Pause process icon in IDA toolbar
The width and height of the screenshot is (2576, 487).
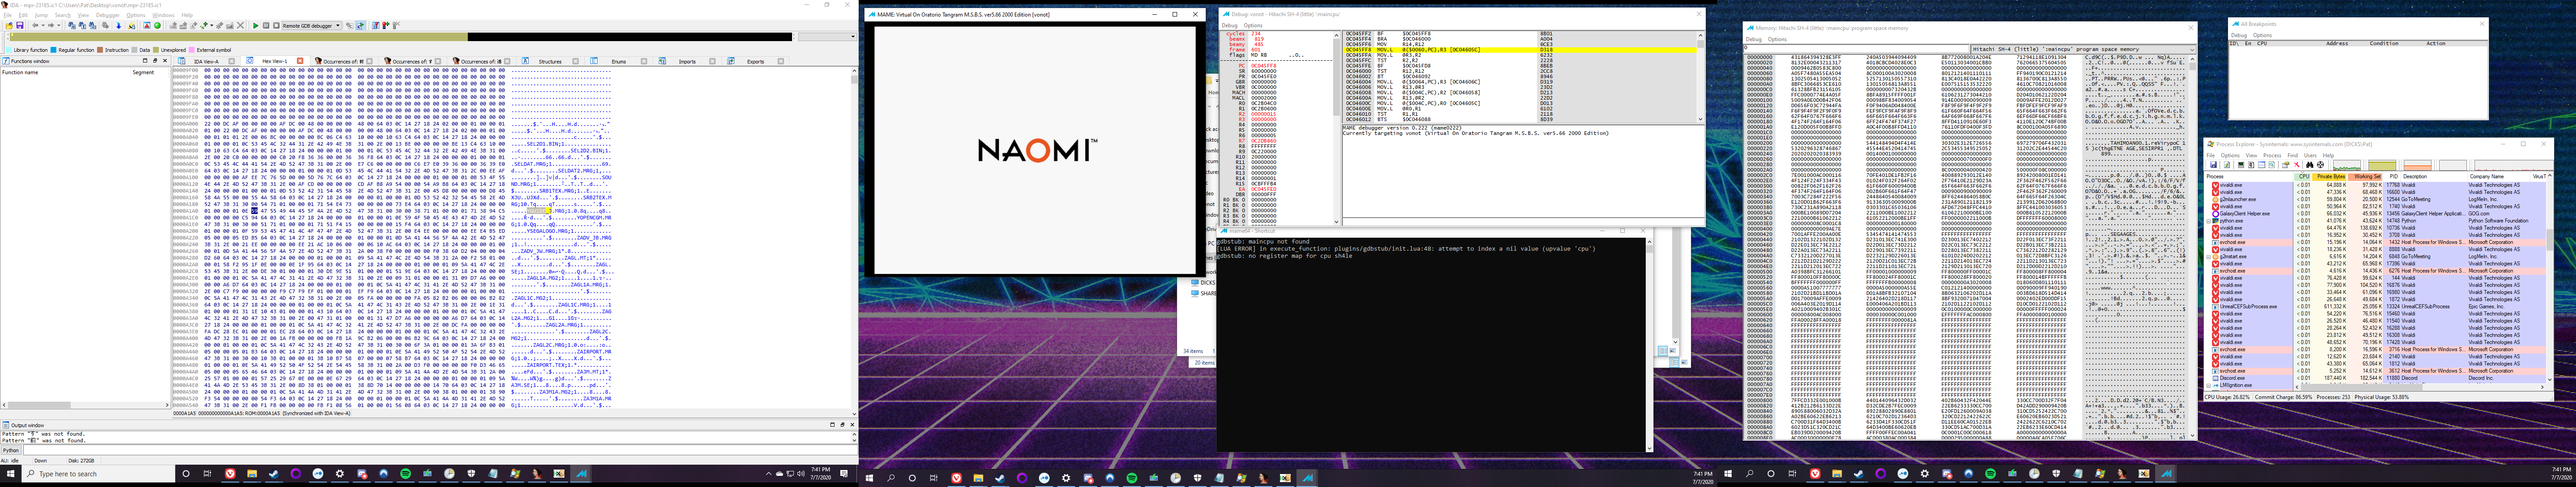[x=266, y=25]
